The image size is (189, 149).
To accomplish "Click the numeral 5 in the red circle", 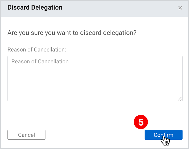I will [141, 122].
